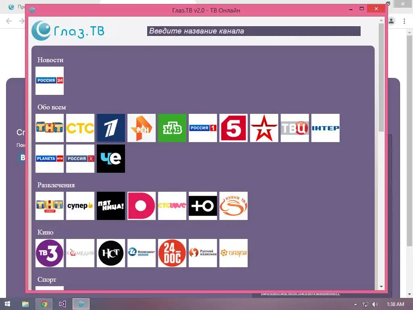Screen dimensions: 413x310
Task: Open the network icon in system tray
Action: coord(365,304)
